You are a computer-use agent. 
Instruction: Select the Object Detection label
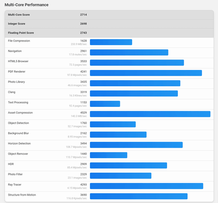(x=18, y=123)
